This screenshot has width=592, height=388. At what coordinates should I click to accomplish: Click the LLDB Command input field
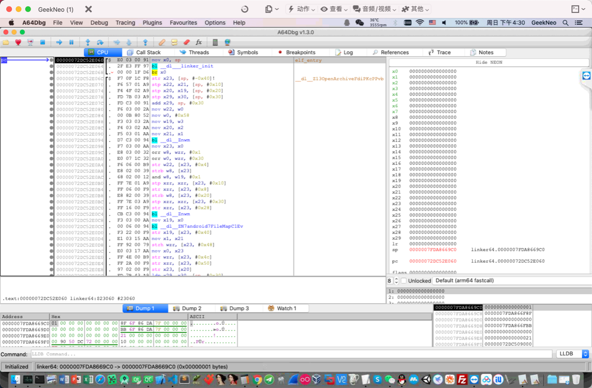[x=291, y=354]
